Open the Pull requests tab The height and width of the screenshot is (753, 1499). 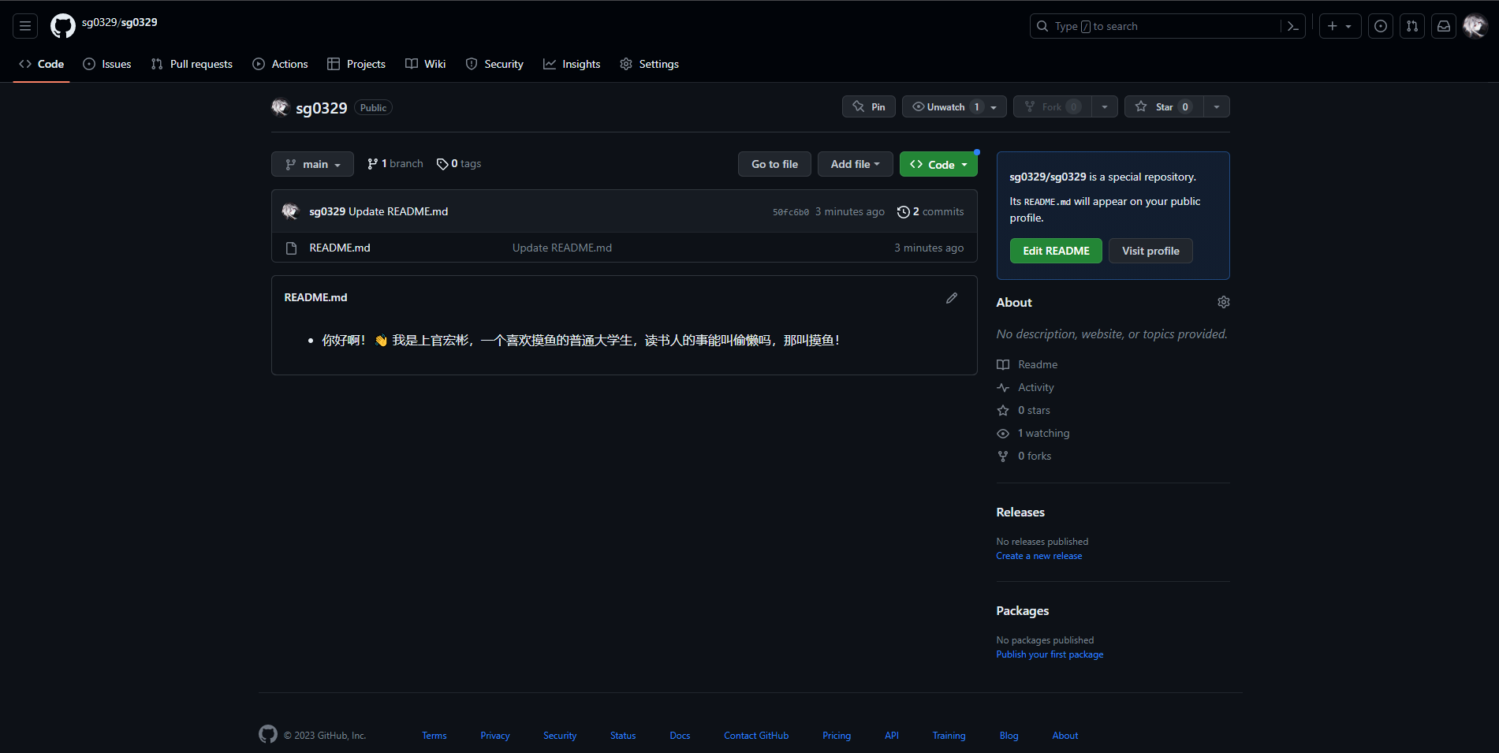(x=192, y=64)
